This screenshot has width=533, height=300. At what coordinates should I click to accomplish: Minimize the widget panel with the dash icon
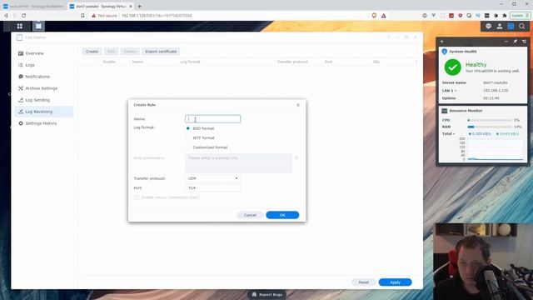tap(506, 42)
